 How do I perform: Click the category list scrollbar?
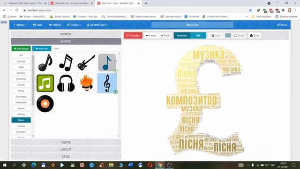(x=33, y=80)
